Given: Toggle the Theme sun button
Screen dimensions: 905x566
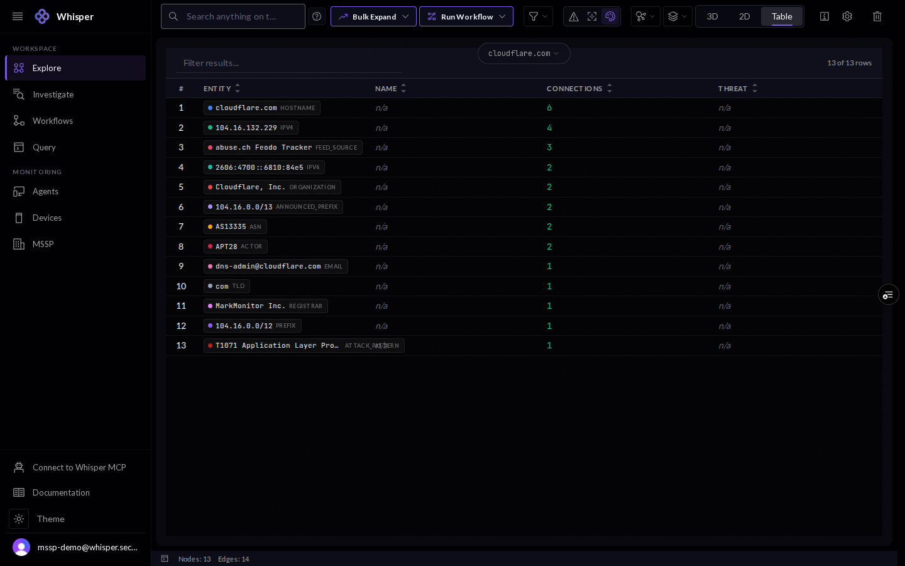Looking at the screenshot, I should pyautogui.click(x=19, y=519).
